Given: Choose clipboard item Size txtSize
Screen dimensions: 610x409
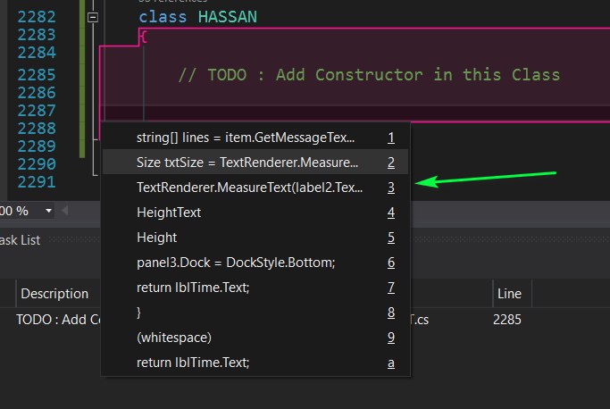Looking at the screenshot, I should tap(255, 163).
